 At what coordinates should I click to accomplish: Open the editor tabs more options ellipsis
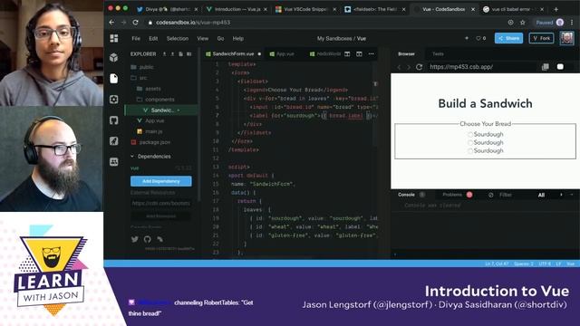click(x=371, y=54)
